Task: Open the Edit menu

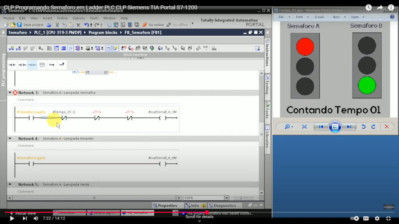Action: click(x=22, y=18)
